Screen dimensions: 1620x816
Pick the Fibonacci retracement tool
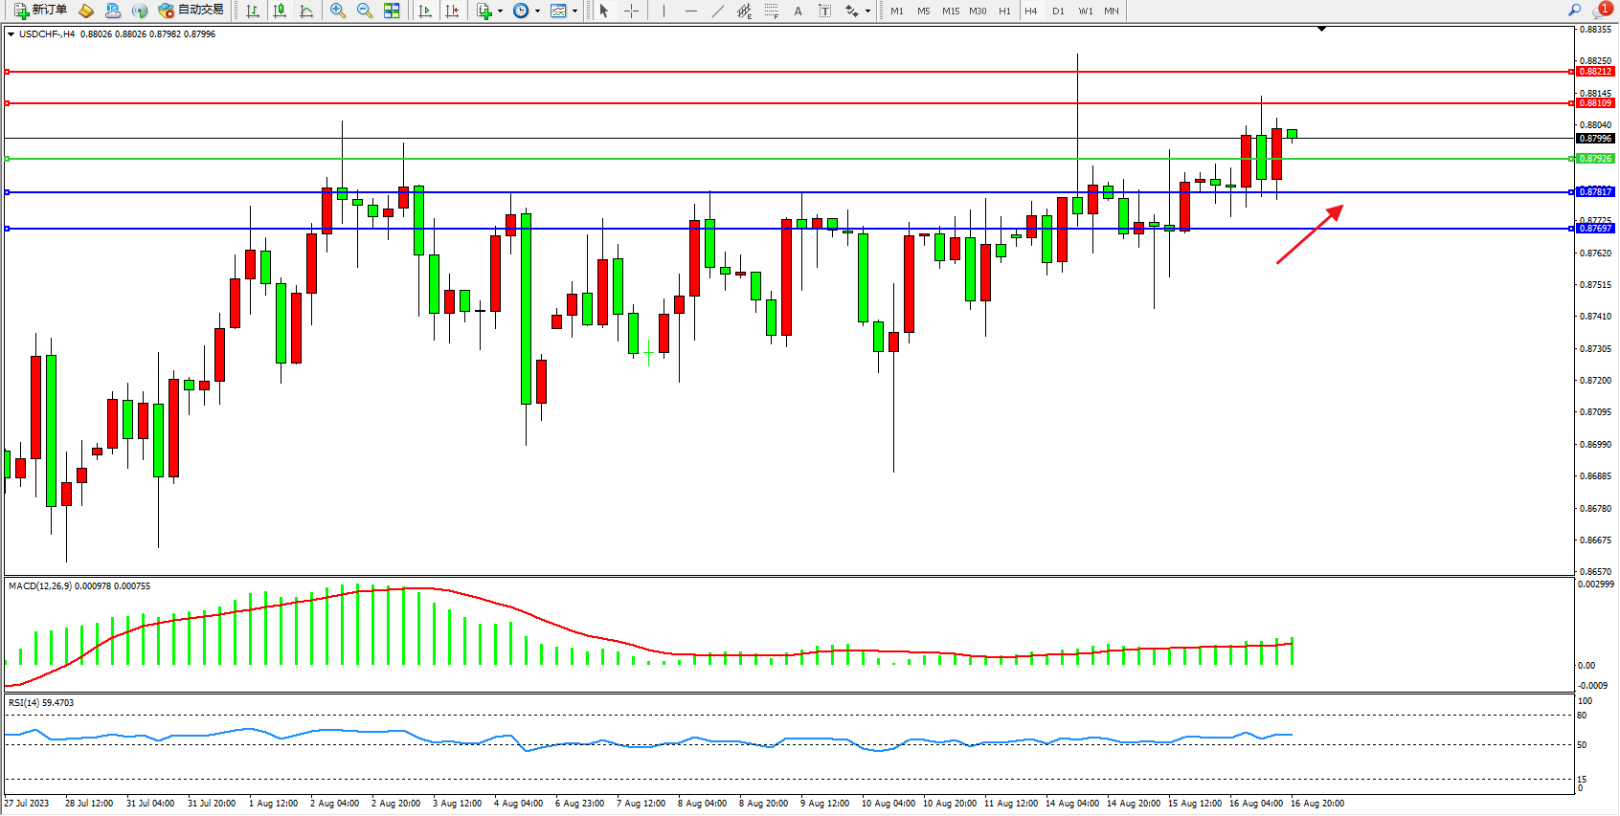pos(772,11)
